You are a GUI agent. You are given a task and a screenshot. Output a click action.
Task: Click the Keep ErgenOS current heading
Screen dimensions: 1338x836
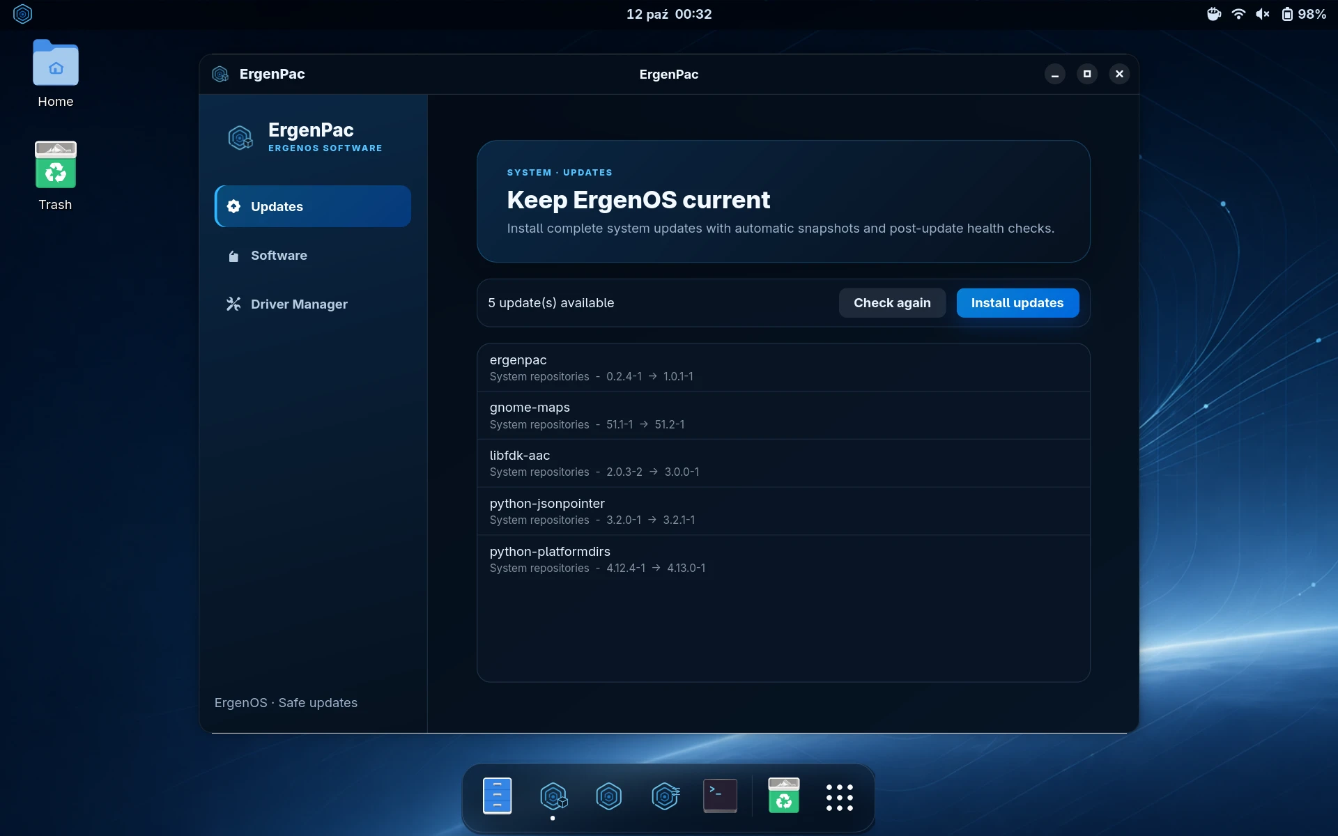[638, 200]
